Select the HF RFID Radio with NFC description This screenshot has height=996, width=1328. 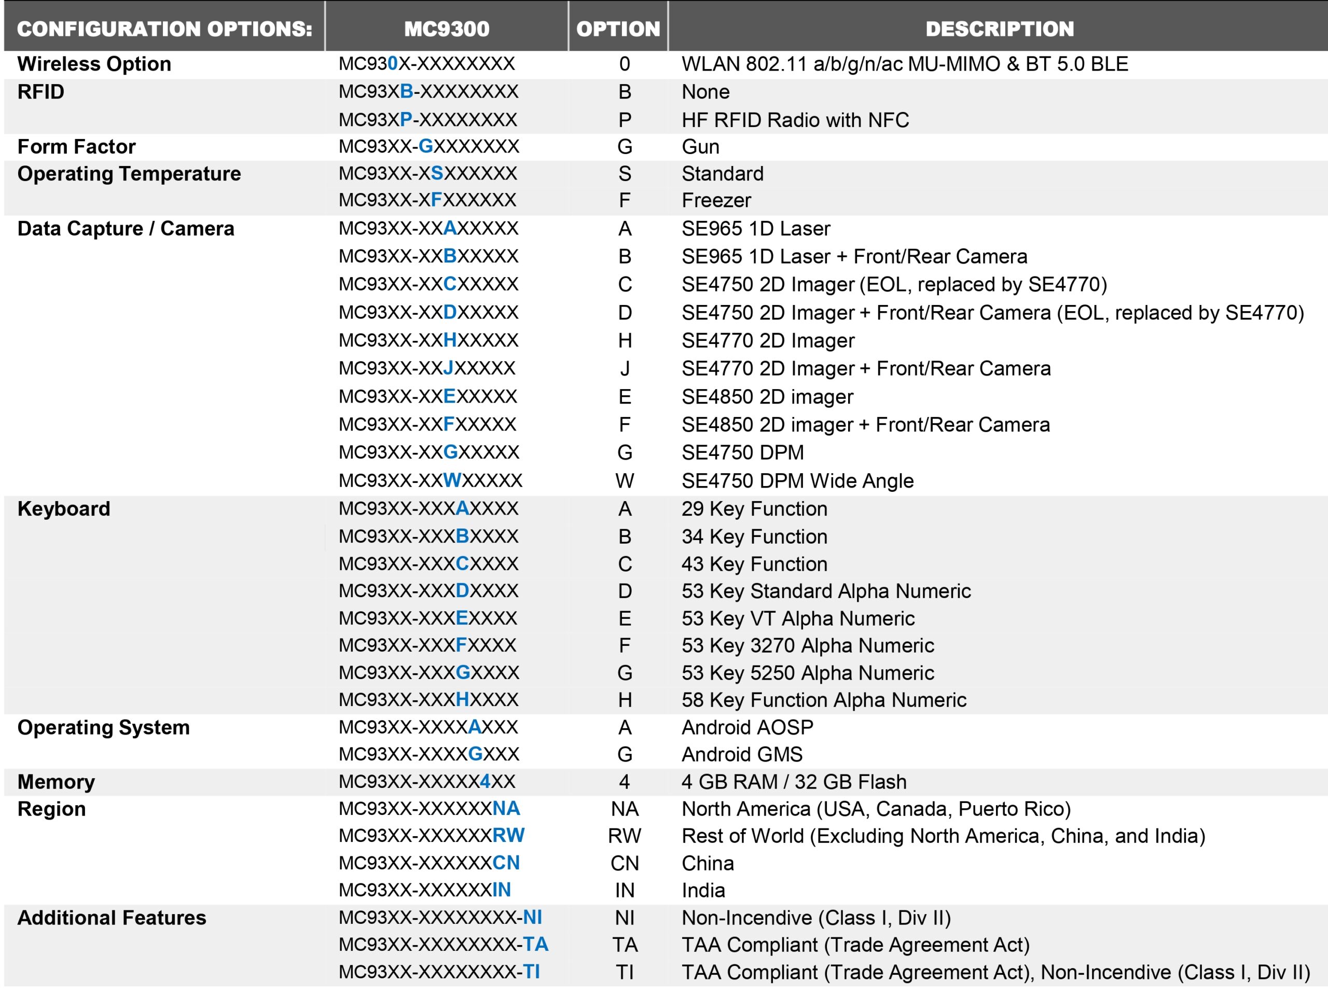795,120
